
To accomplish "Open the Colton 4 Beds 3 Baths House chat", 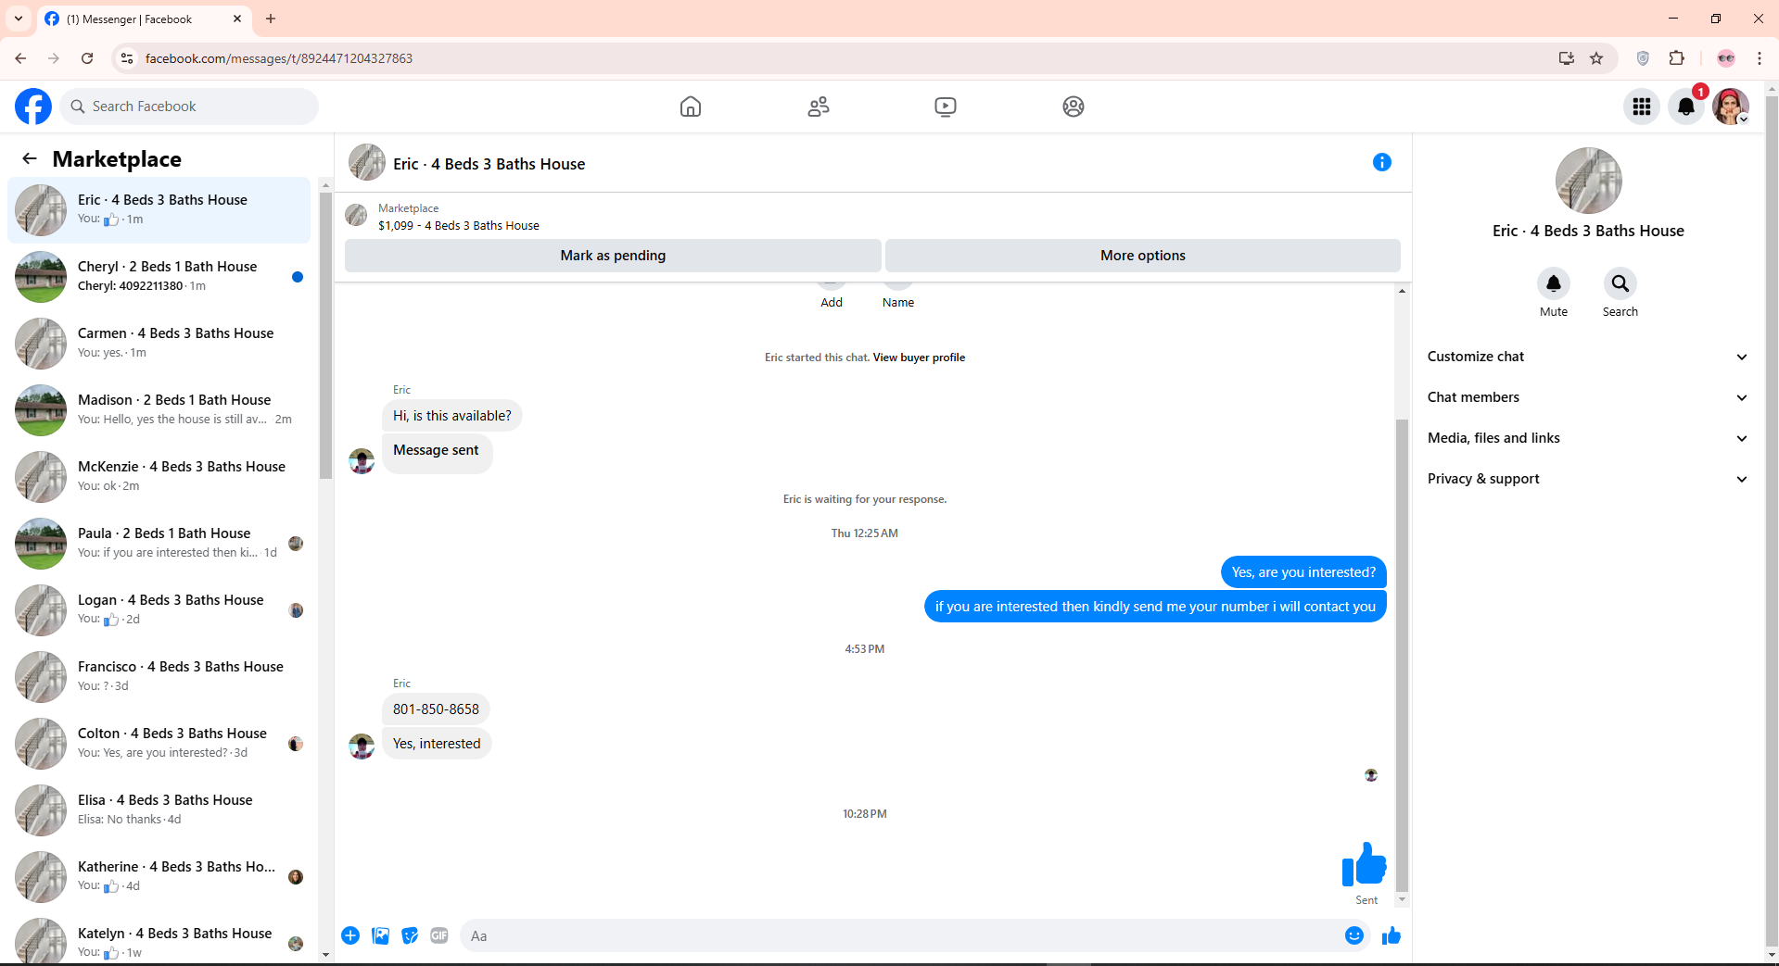I will pyautogui.click(x=159, y=744).
